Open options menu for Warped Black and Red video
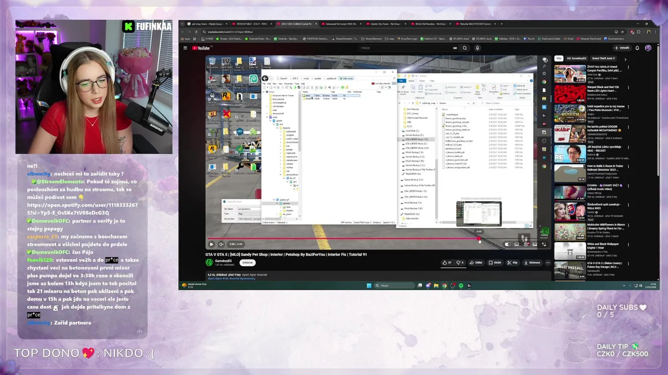The width and height of the screenshot is (668, 375). (627, 87)
